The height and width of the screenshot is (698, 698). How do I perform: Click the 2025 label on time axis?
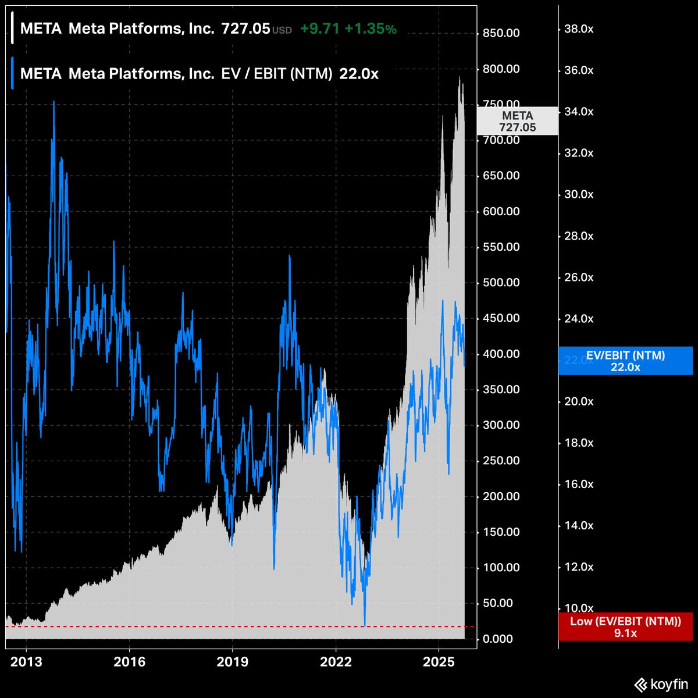pyautogui.click(x=439, y=662)
